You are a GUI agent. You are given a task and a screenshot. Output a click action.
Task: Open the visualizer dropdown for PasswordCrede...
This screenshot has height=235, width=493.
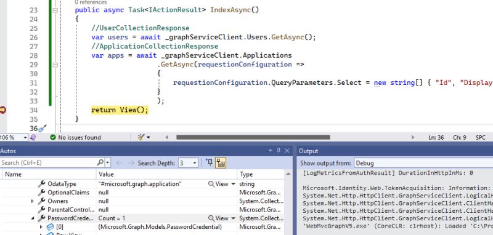[234, 218]
